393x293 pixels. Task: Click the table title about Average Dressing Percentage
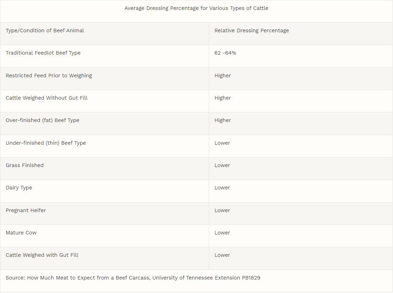click(196, 8)
